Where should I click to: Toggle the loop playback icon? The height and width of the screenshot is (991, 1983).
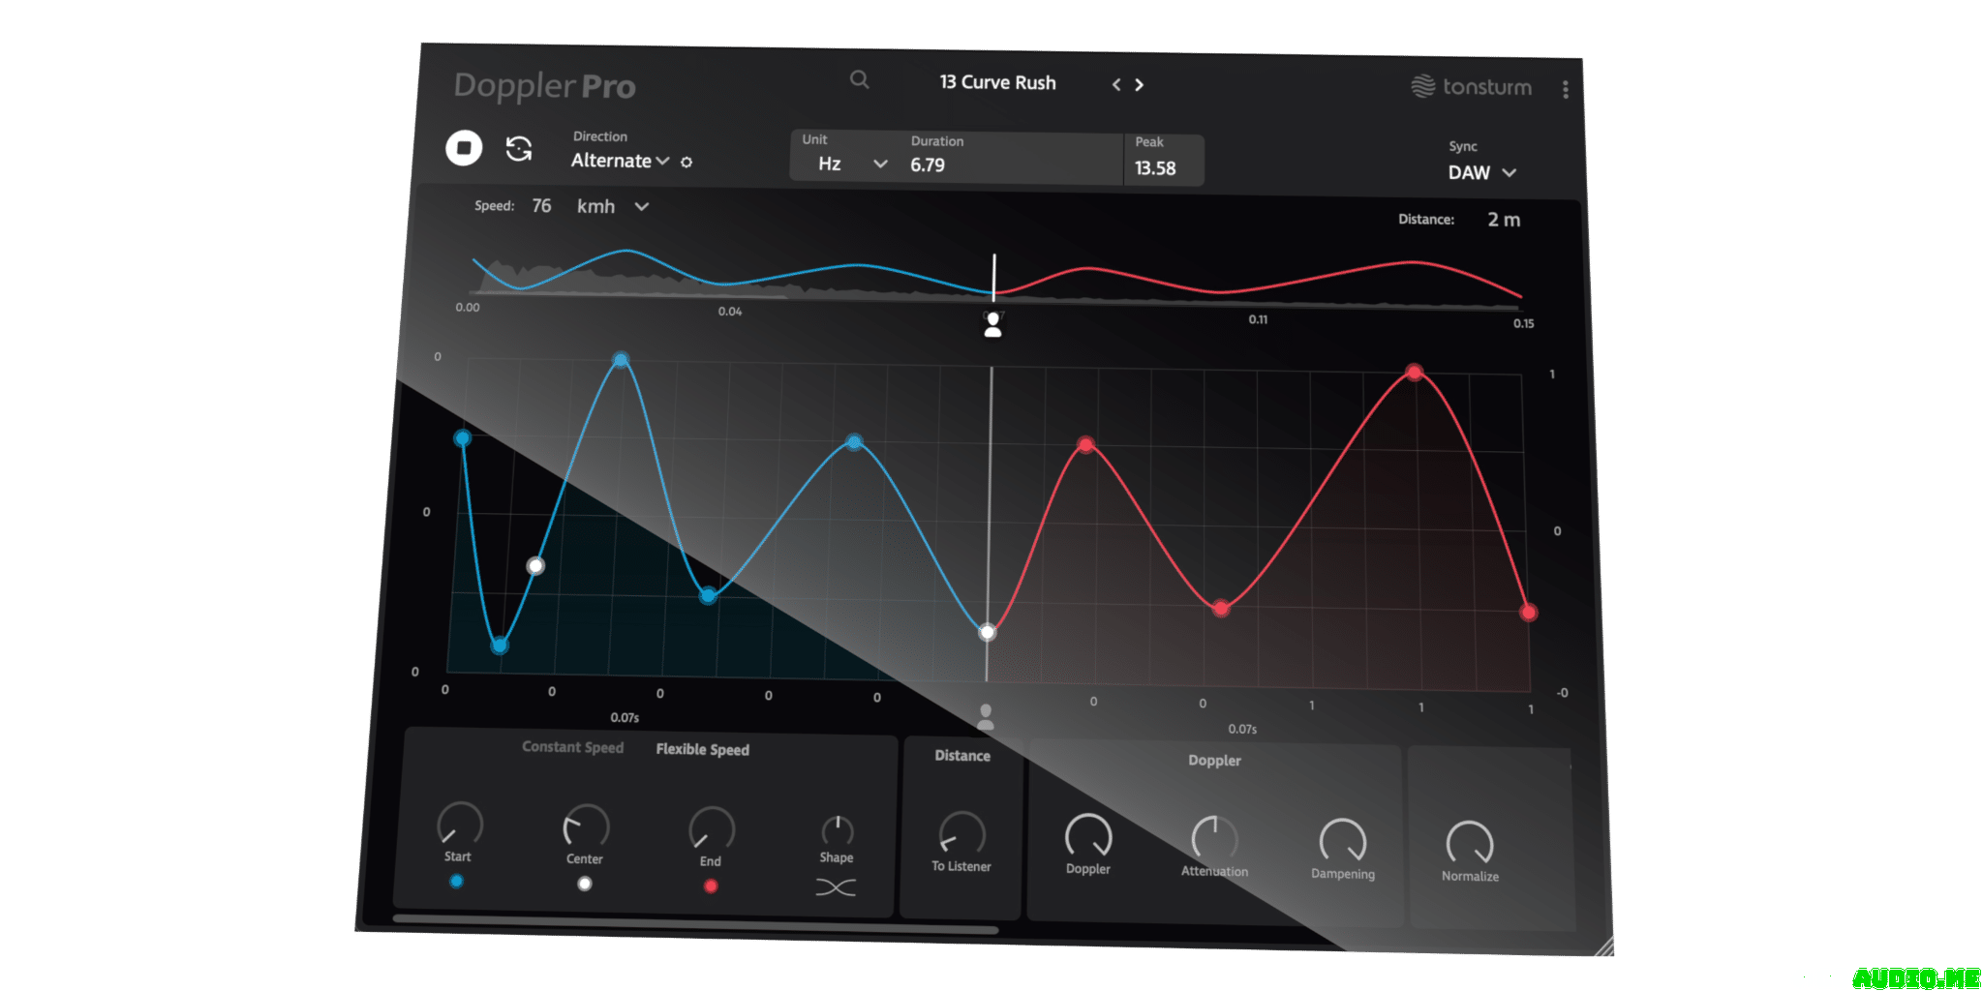[x=519, y=149]
